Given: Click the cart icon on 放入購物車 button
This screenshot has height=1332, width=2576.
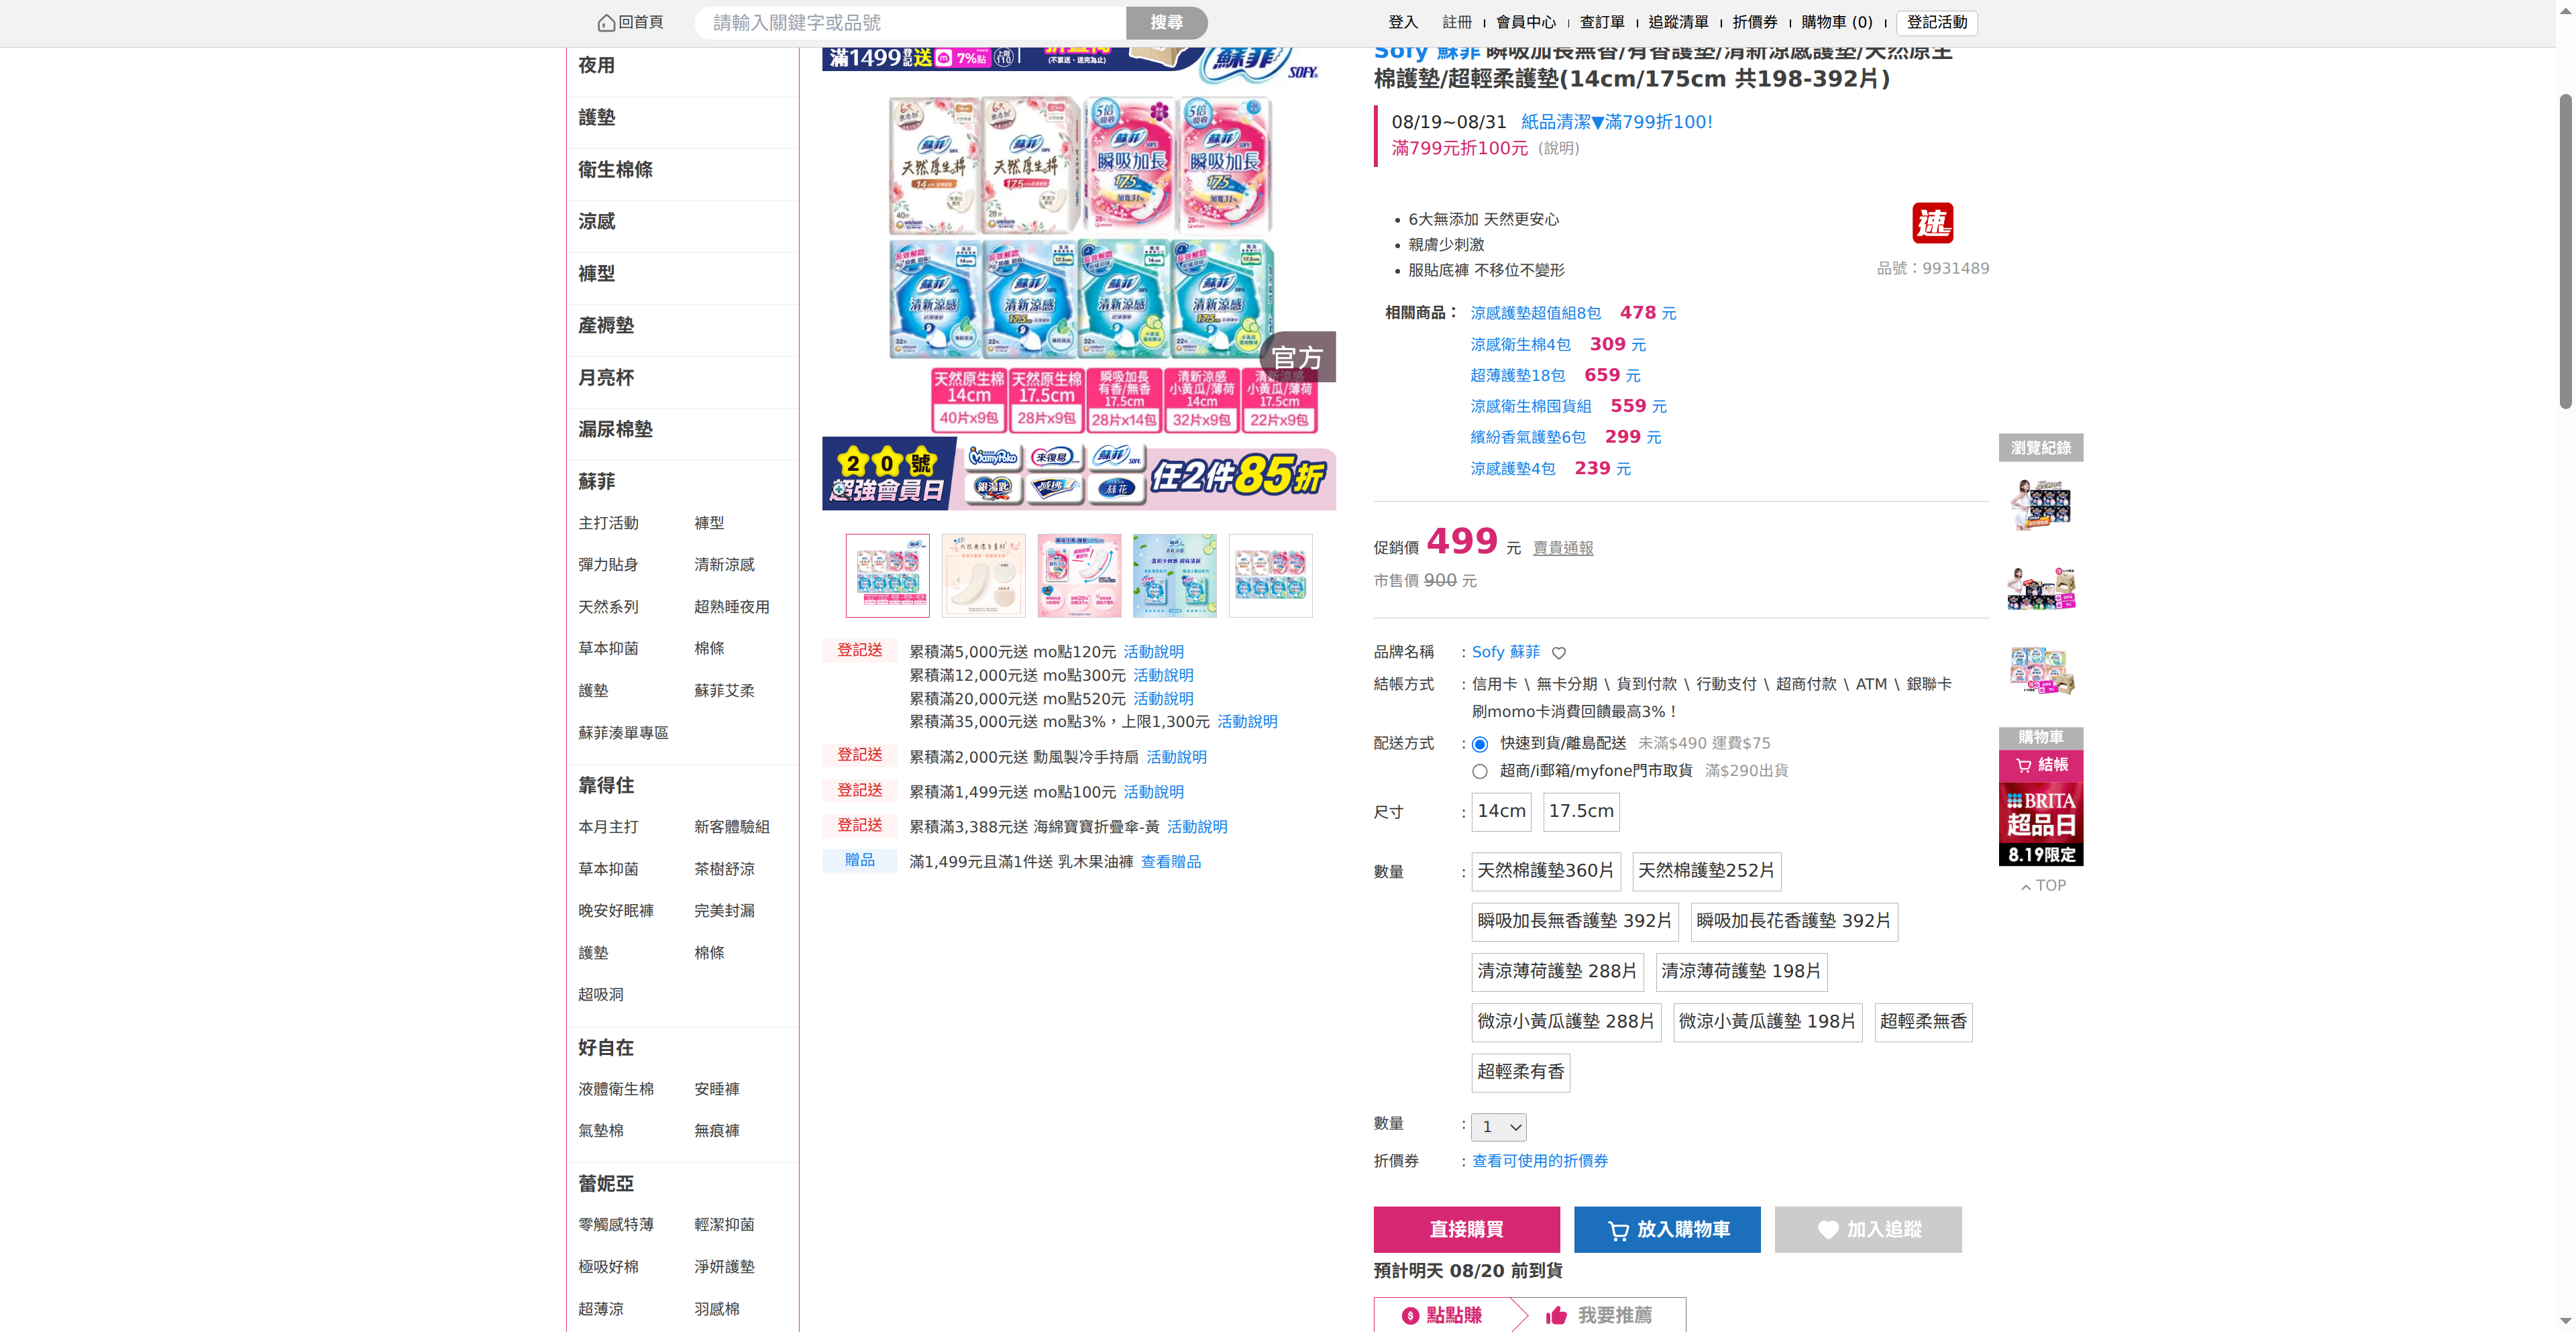Looking at the screenshot, I should 1618,1230.
